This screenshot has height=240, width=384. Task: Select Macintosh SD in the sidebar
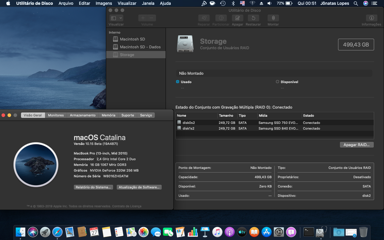[x=132, y=39]
